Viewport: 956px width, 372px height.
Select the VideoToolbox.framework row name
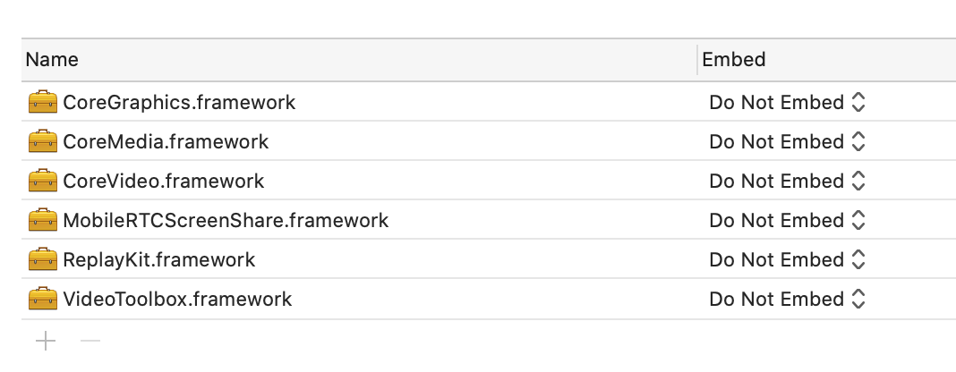pyautogui.click(x=177, y=299)
